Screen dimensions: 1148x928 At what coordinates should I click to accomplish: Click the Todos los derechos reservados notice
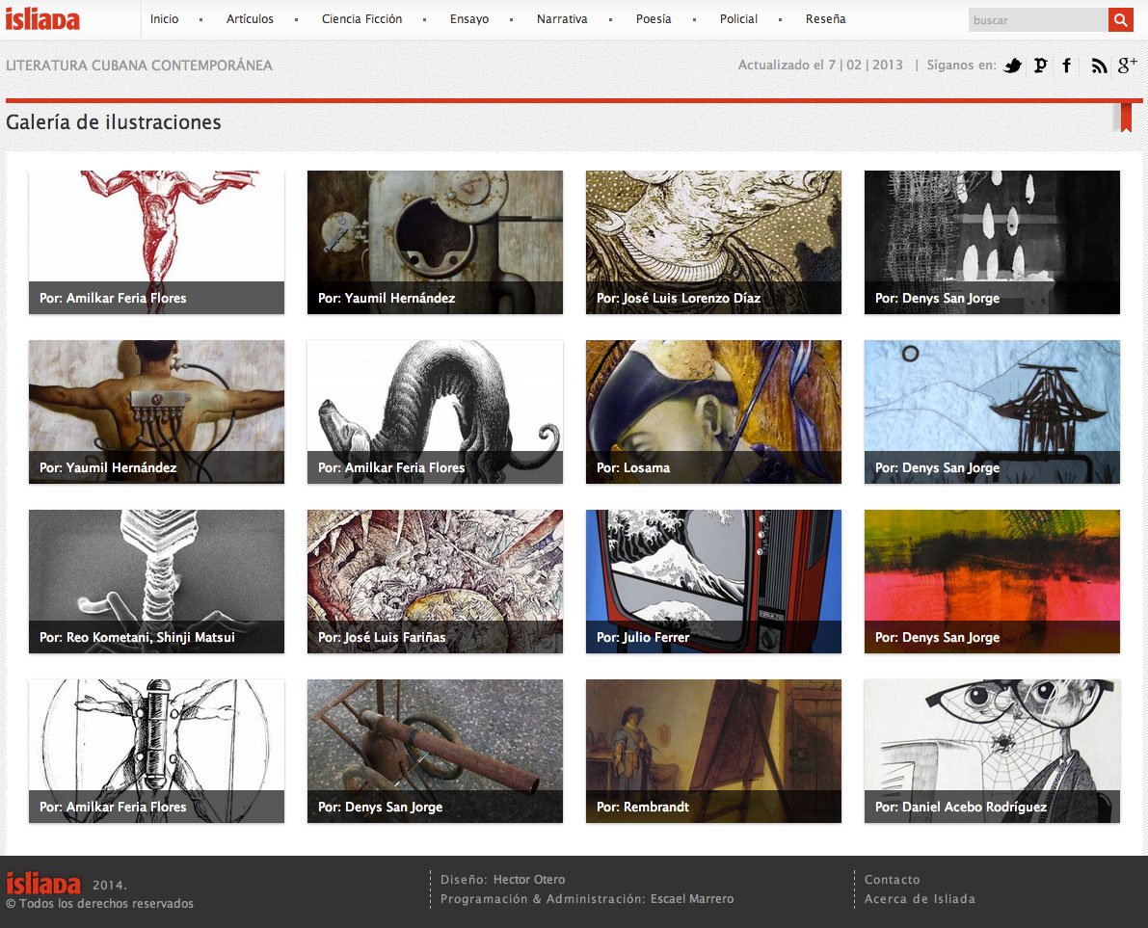pos(100,904)
